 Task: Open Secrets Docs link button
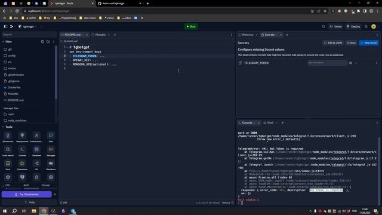[351, 43]
